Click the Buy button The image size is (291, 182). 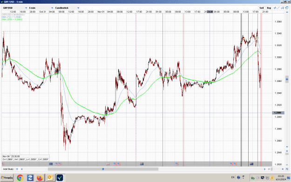[269, 8]
